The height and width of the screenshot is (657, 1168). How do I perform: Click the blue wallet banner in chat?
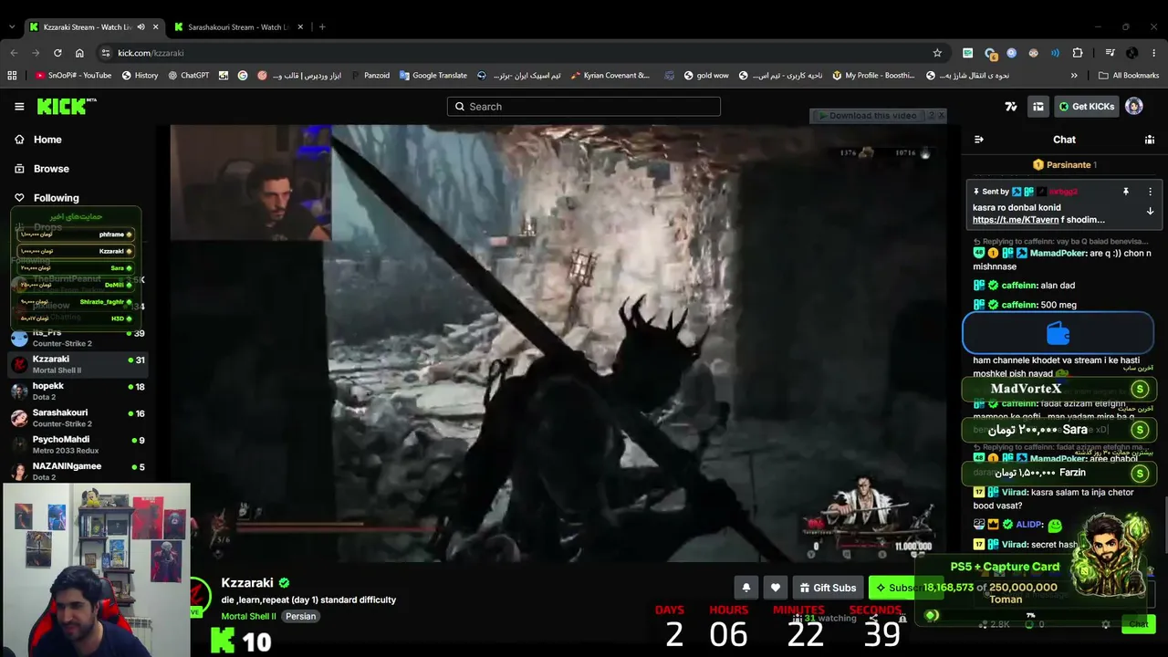tap(1058, 333)
